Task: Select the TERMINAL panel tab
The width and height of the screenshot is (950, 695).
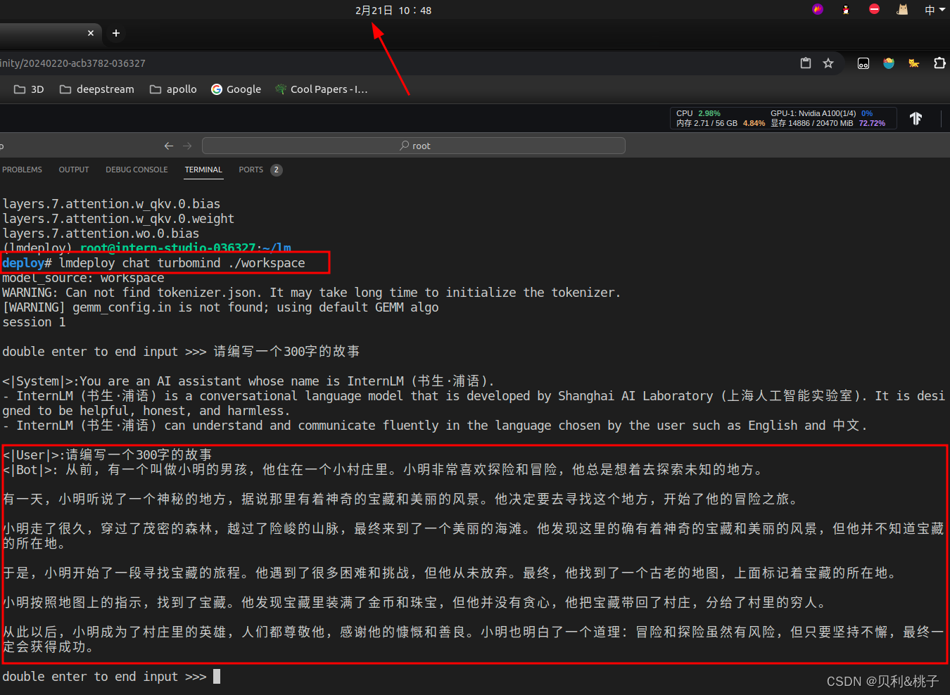Action: (x=203, y=170)
